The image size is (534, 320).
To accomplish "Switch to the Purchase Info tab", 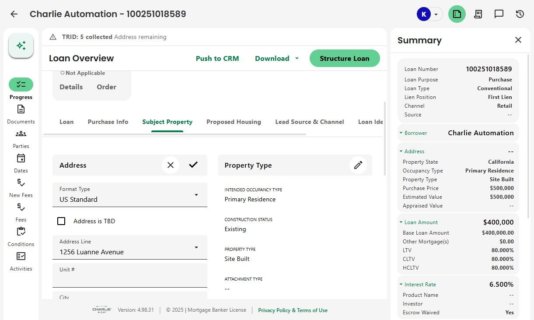I will (108, 122).
